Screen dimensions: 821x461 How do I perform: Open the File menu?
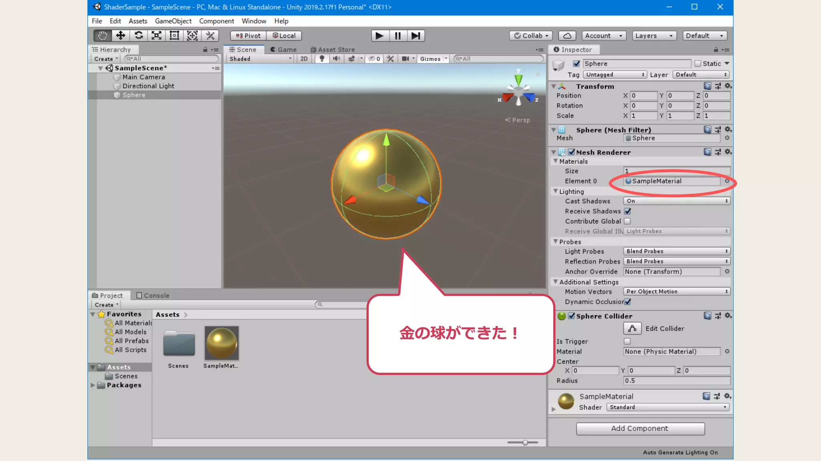point(97,21)
